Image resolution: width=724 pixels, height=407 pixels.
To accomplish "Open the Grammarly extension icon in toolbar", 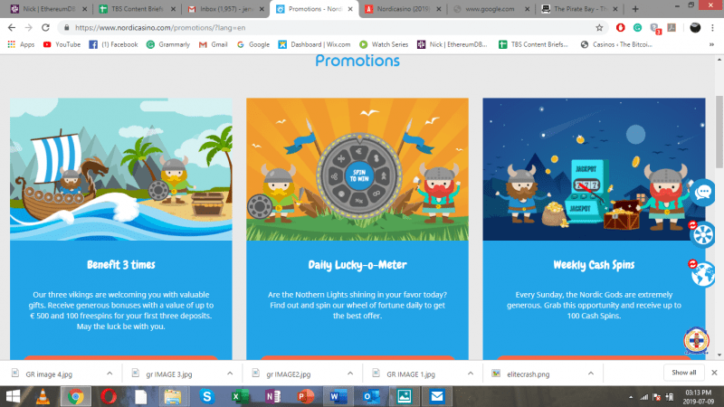I will click(x=638, y=28).
